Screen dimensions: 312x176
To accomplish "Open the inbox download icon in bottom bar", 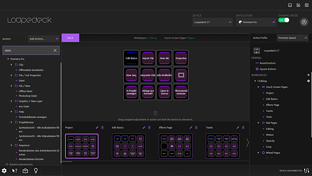I will (25, 171).
